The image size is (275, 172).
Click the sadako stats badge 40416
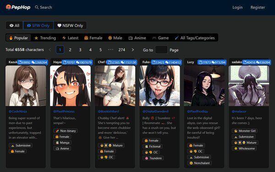click(257, 62)
